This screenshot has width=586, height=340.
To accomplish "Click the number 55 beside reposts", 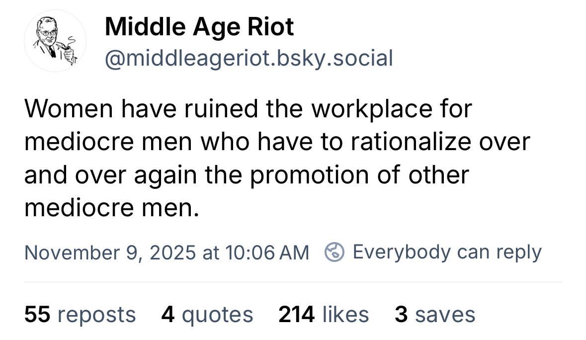I will pyautogui.click(x=38, y=315).
